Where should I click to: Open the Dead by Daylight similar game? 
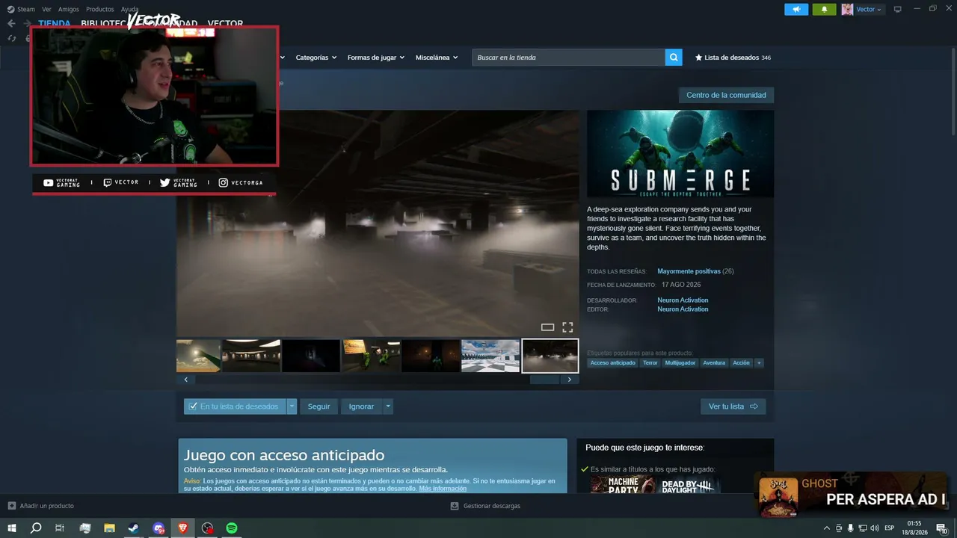689,486
